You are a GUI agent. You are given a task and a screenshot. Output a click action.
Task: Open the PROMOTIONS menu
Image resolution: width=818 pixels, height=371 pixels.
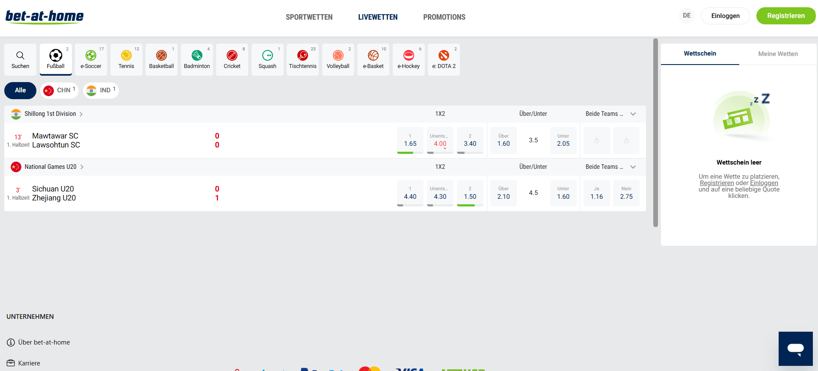[444, 17]
